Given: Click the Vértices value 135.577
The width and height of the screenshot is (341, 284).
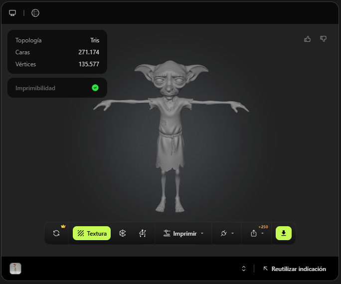Looking at the screenshot, I should coord(89,64).
